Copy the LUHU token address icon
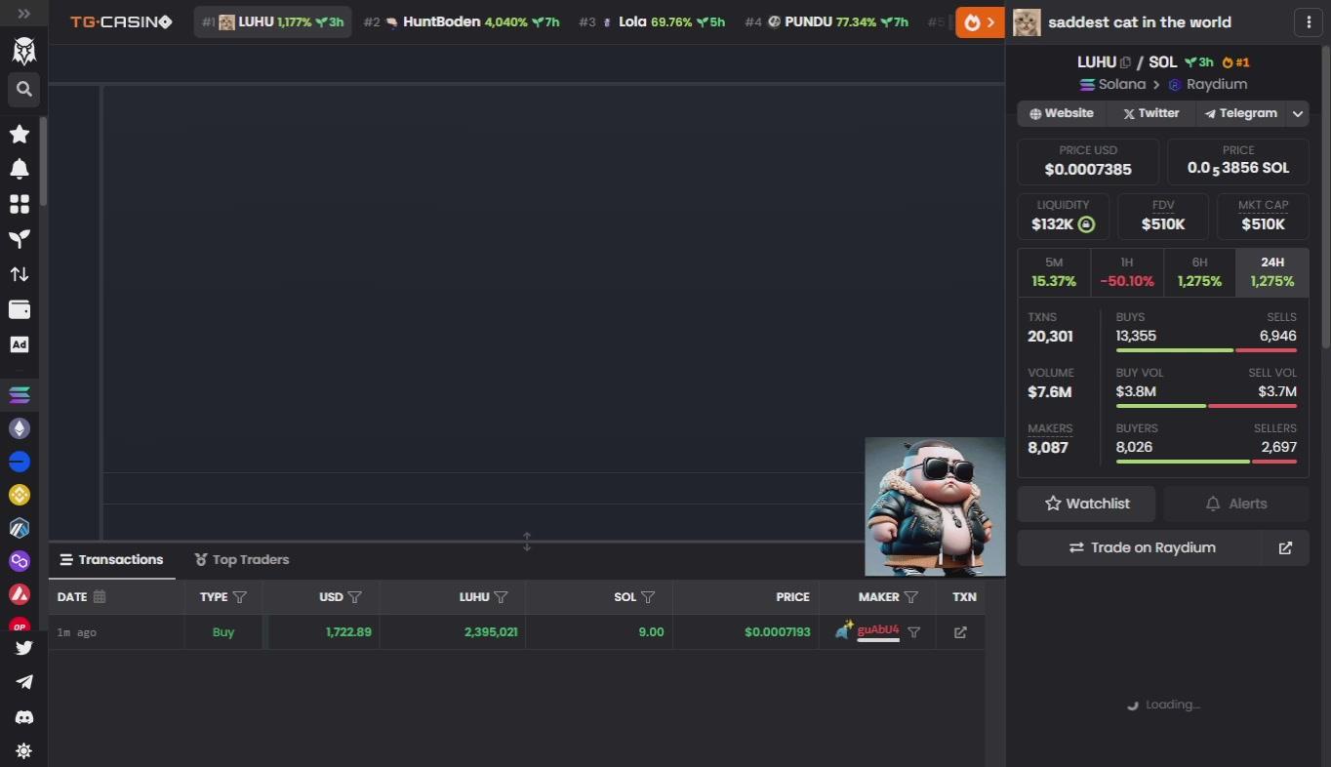The width and height of the screenshot is (1331, 767). 1125,62
